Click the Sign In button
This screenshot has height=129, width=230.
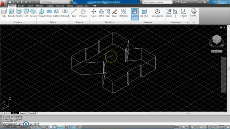(182, 2)
